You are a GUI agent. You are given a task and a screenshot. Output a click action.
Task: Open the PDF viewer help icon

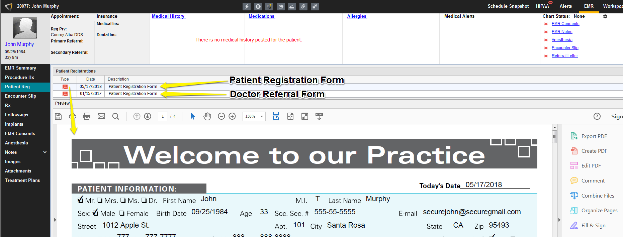[x=597, y=116]
